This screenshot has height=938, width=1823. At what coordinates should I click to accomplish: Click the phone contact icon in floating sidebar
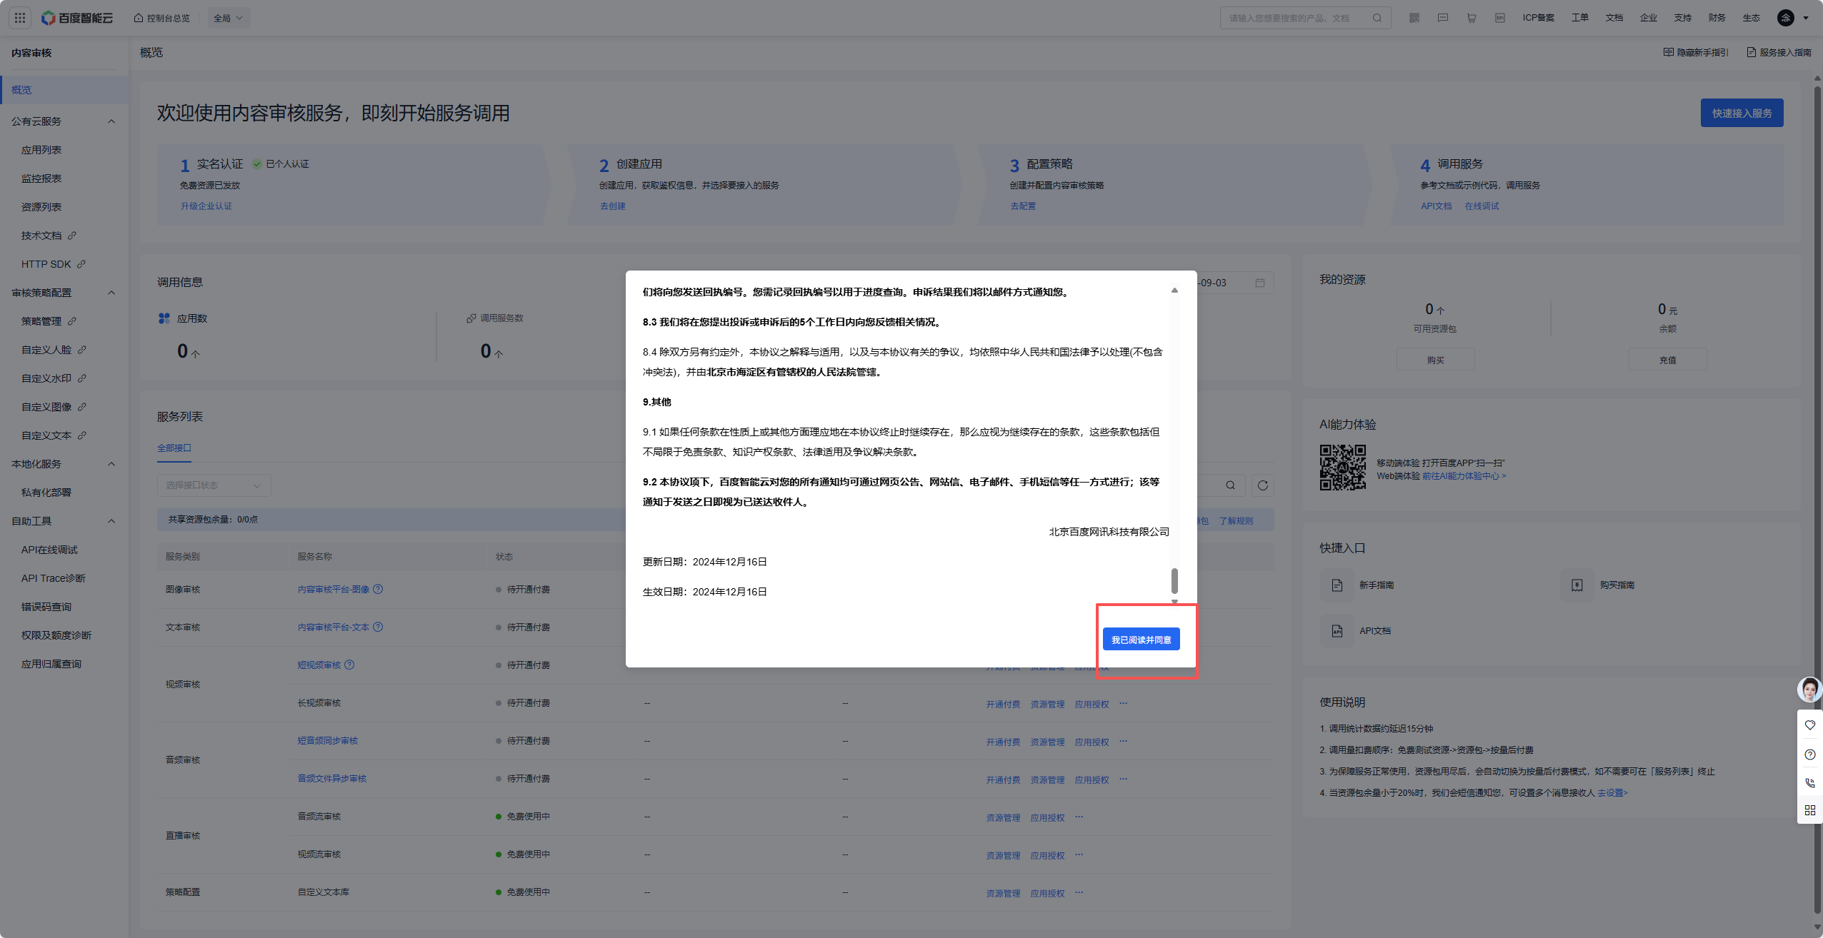(x=1809, y=783)
